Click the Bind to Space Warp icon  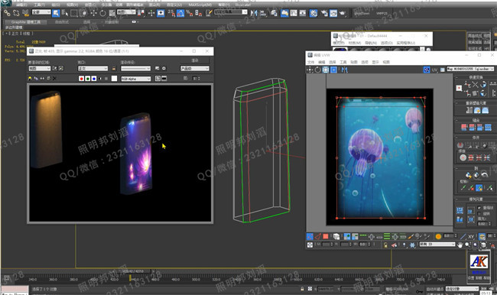point(25,13)
